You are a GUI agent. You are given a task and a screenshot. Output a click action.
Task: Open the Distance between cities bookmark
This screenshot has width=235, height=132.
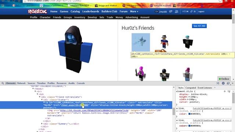(53, 5)
